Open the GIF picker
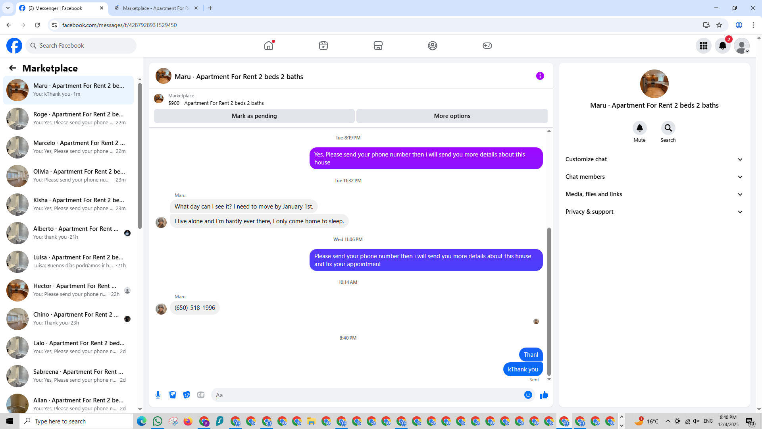The image size is (762, 429). tap(201, 395)
